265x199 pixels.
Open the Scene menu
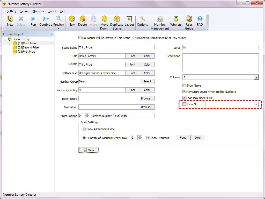[x=24, y=11]
